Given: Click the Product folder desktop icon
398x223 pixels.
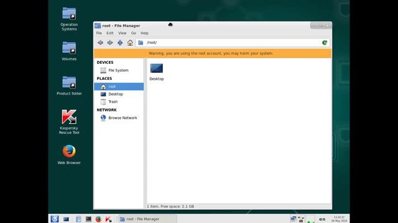Looking at the screenshot, I should pos(69,85).
